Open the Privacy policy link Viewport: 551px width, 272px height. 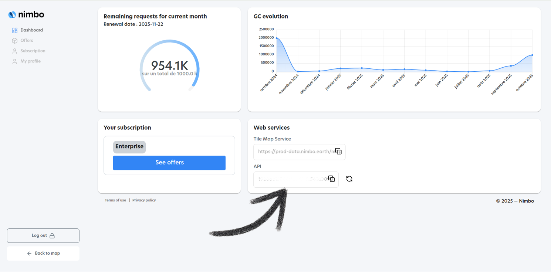(144, 200)
